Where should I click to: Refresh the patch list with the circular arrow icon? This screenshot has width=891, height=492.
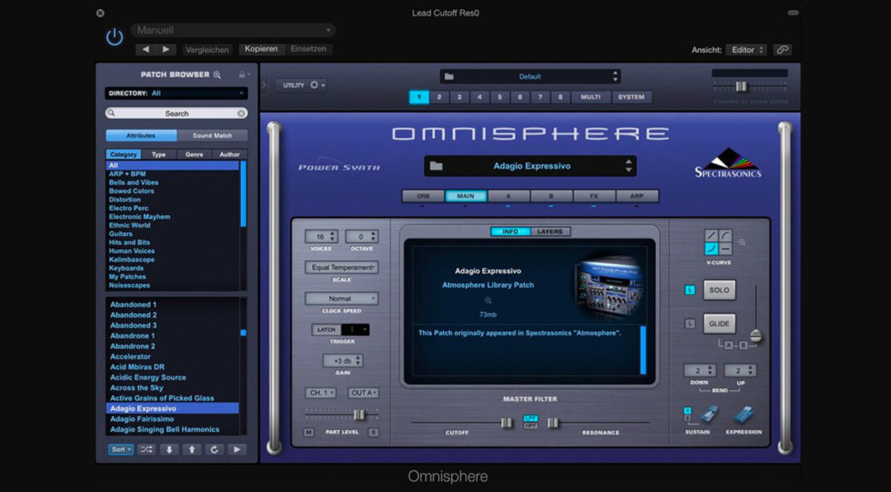(215, 450)
